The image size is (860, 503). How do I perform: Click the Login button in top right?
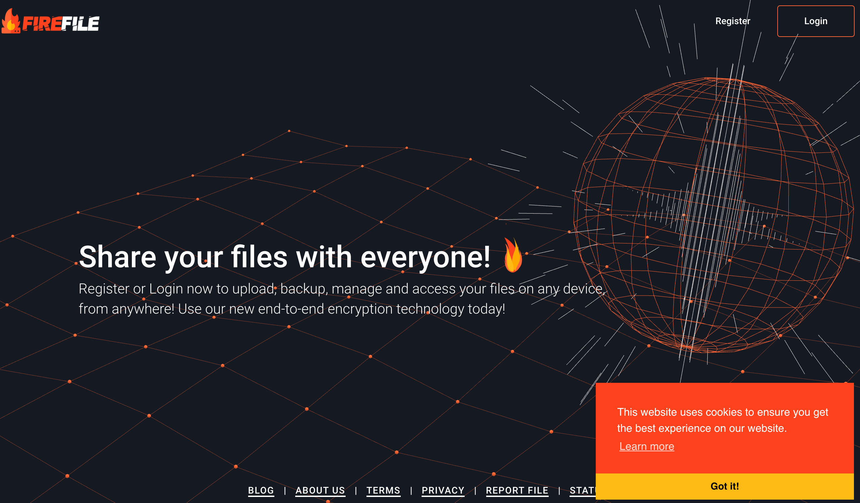pos(816,21)
